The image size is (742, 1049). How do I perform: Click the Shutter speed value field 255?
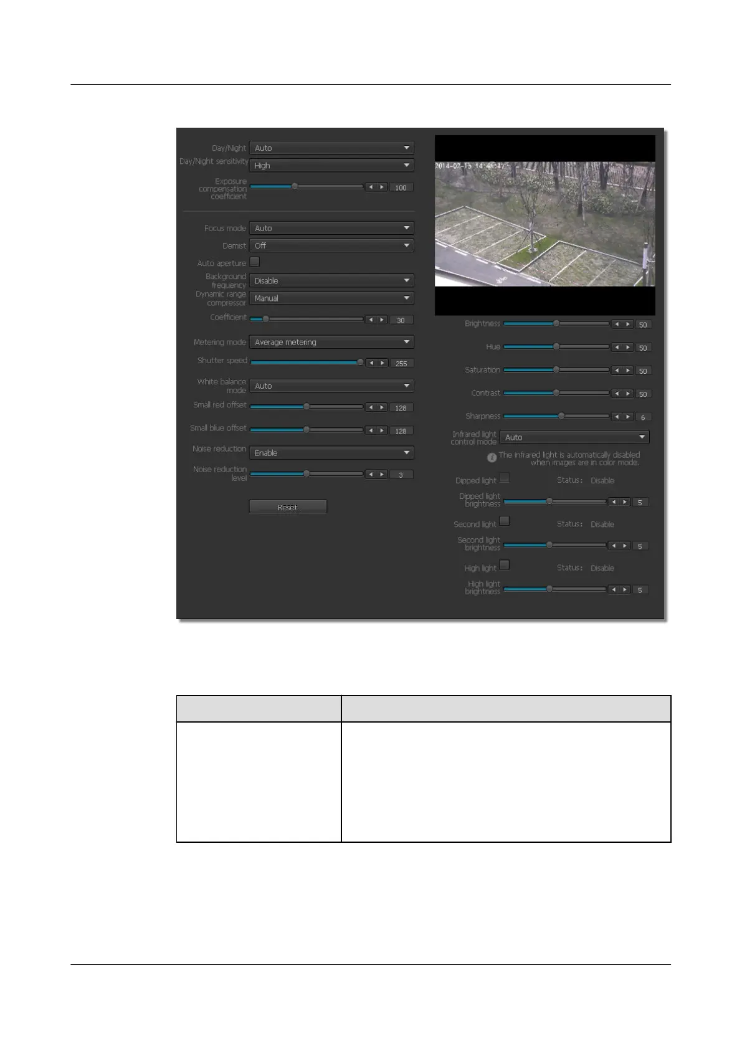[x=401, y=363]
